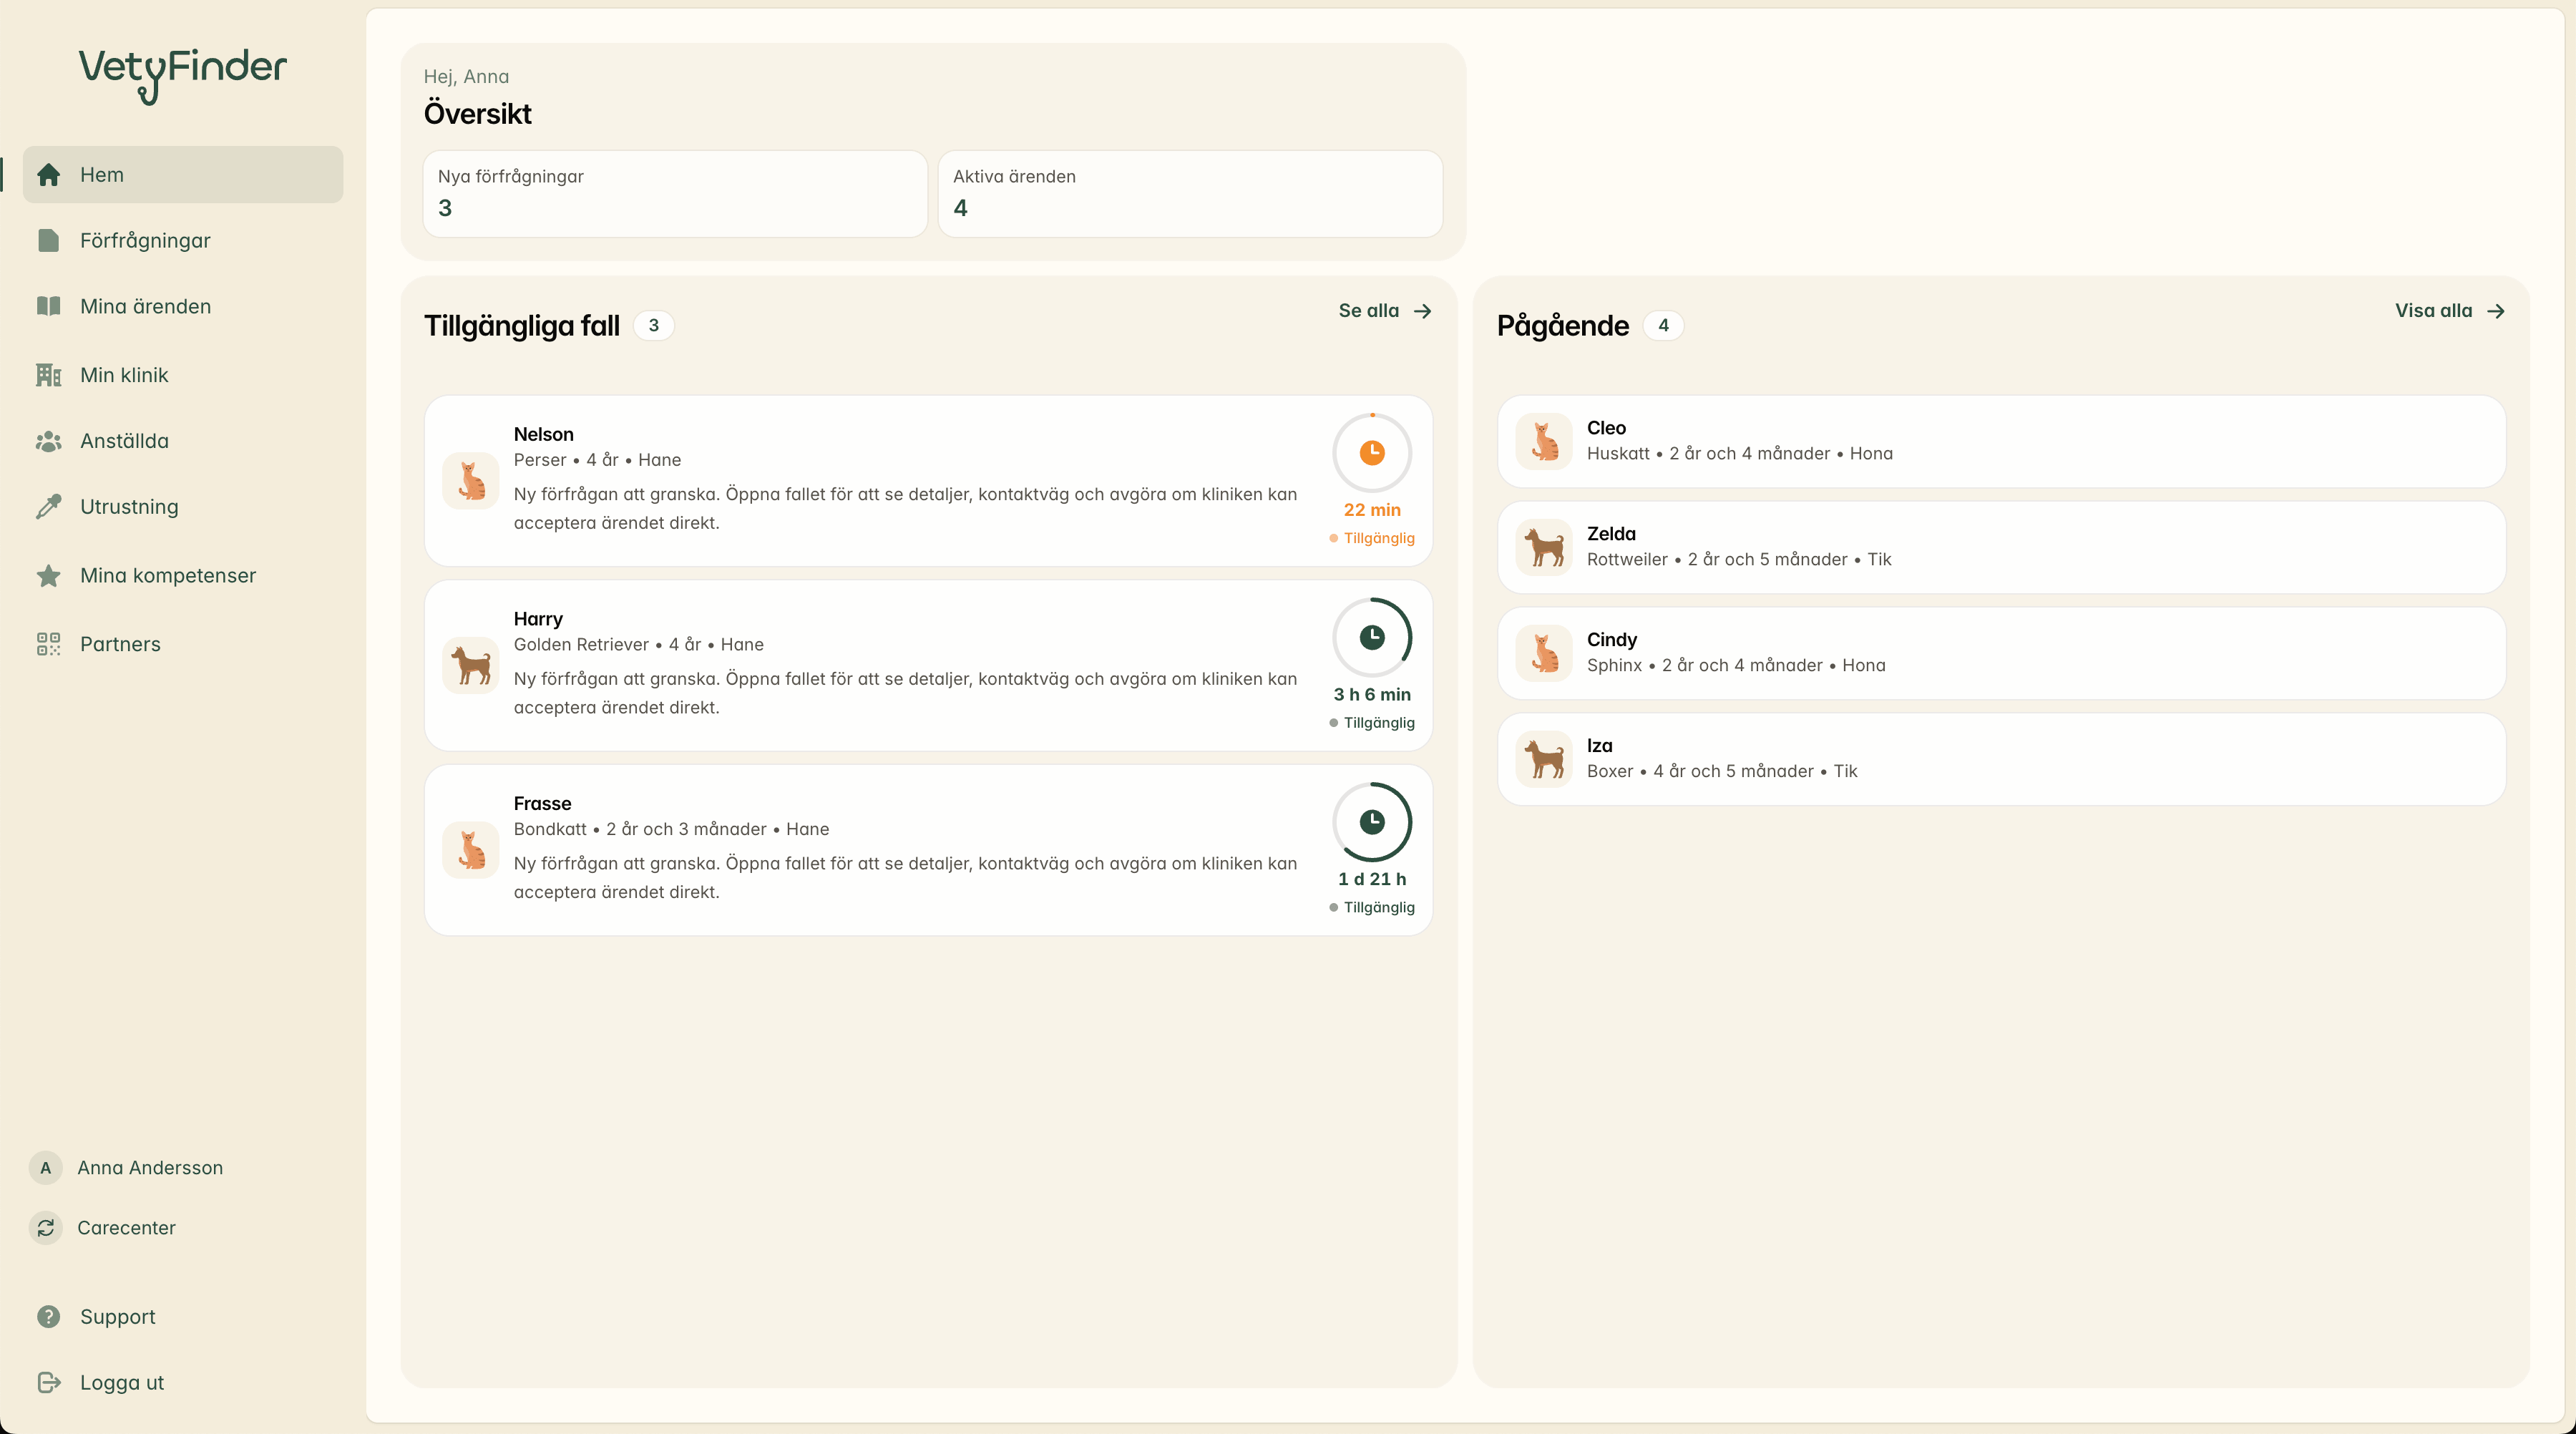The height and width of the screenshot is (1434, 2576).
Task: Open the Support menu item
Action: pos(118,1317)
